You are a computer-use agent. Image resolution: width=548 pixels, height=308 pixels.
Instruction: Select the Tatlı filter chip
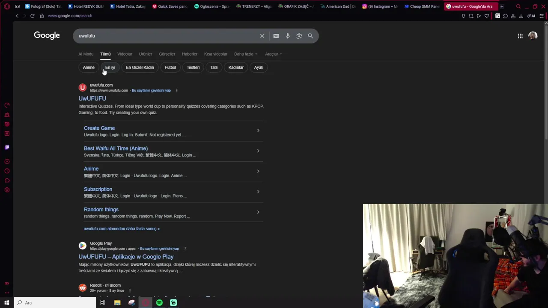pos(214,67)
